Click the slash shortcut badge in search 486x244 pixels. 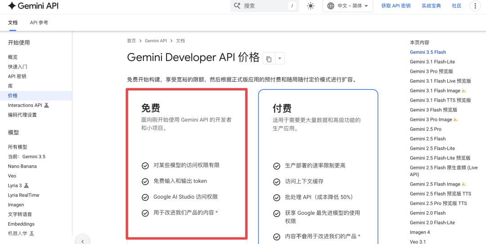point(292,6)
